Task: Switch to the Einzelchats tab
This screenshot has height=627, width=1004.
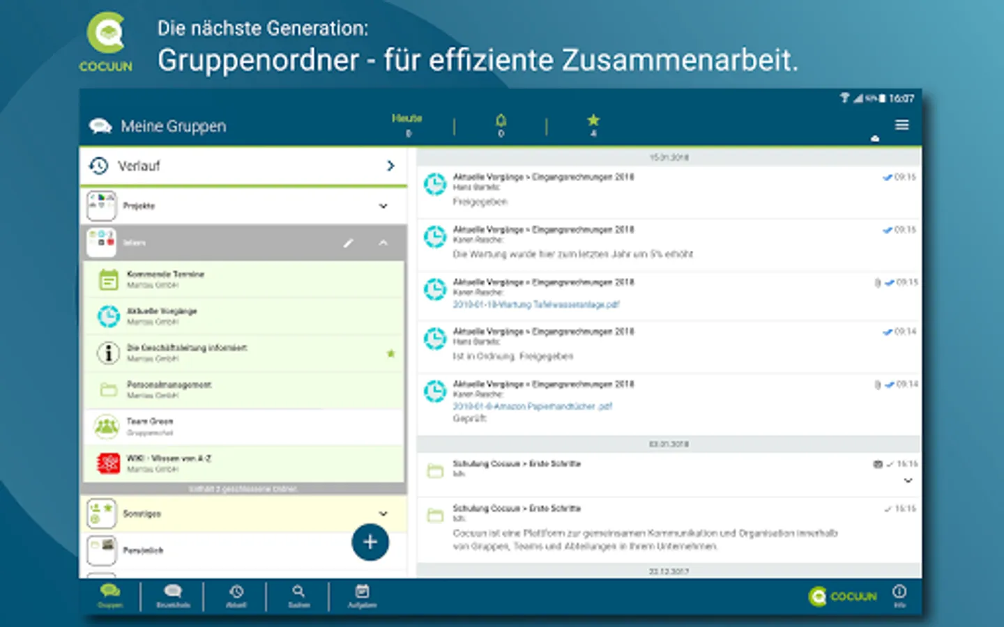Action: [x=173, y=596]
